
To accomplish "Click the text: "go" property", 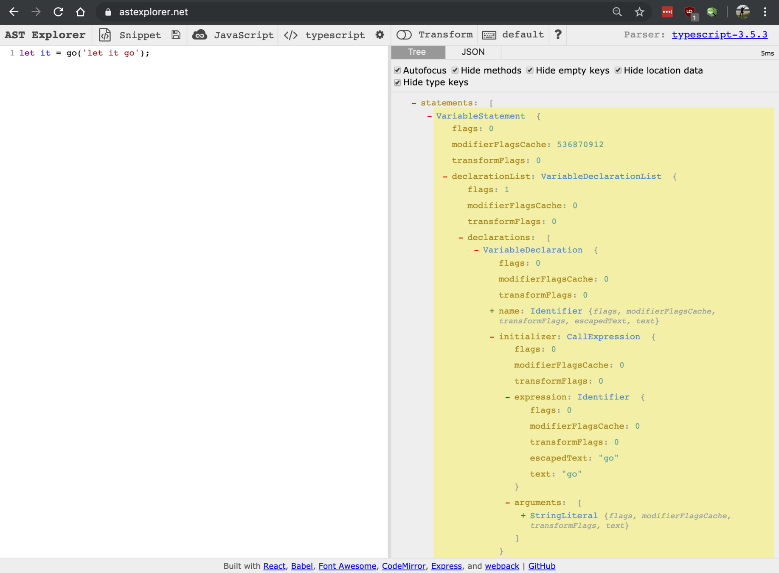I will pyautogui.click(x=555, y=474).
